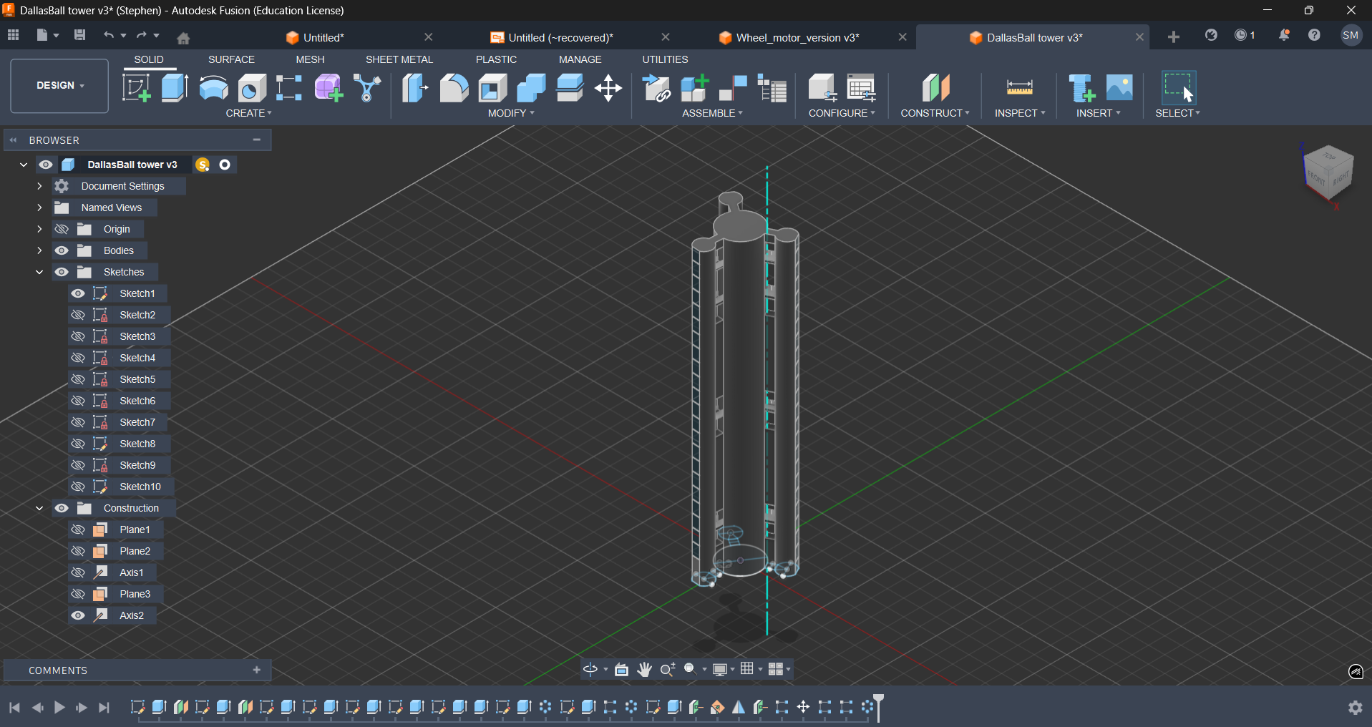Open the DESIGN workspace dropdown

click(x=59, y=86)
